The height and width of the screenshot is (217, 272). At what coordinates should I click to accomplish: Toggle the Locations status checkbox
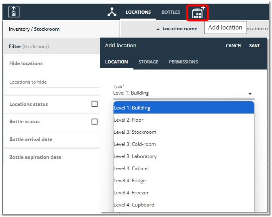(x=95, y=104)
